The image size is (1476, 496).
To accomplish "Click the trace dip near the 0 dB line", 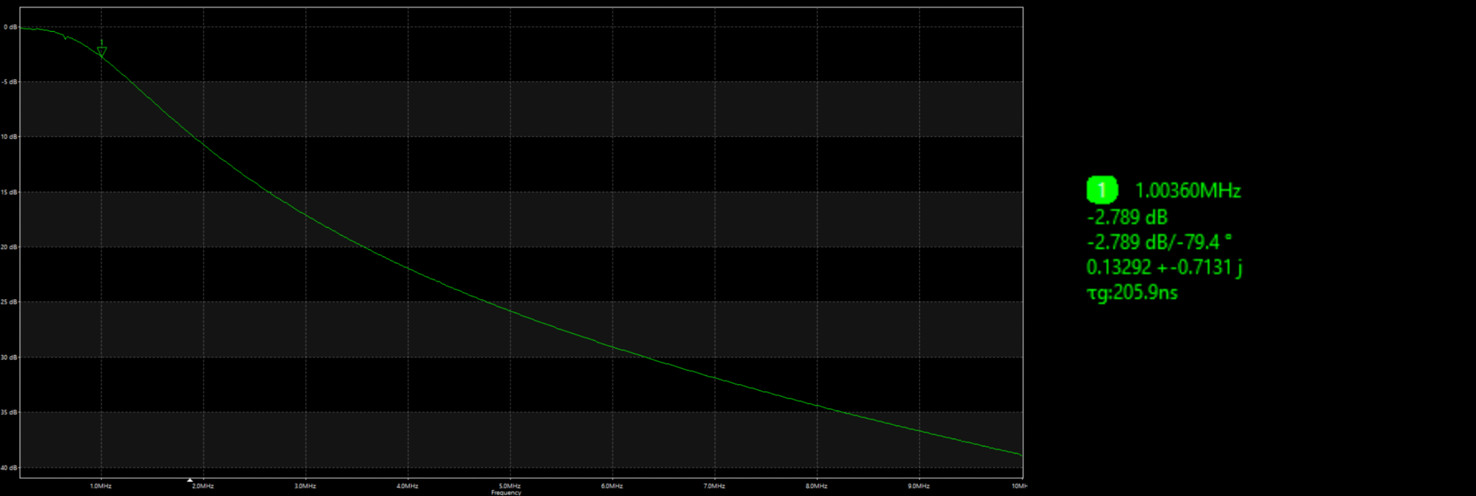I will (65, 39).
